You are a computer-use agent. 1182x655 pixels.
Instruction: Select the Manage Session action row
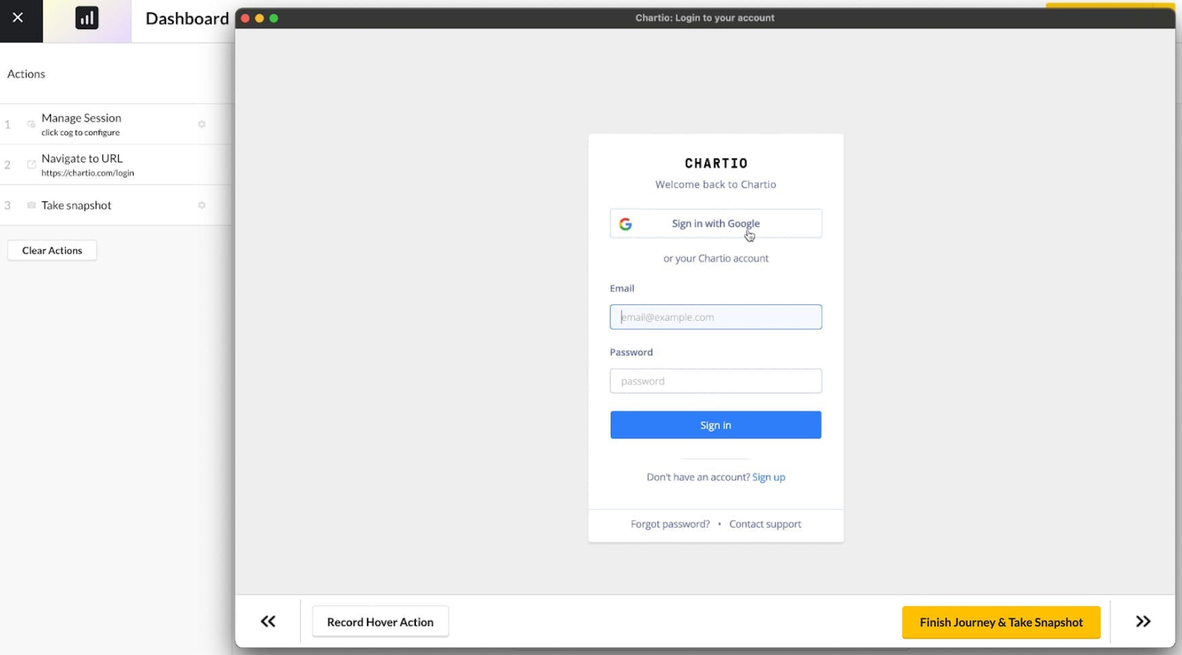click(x=115, y=124)
